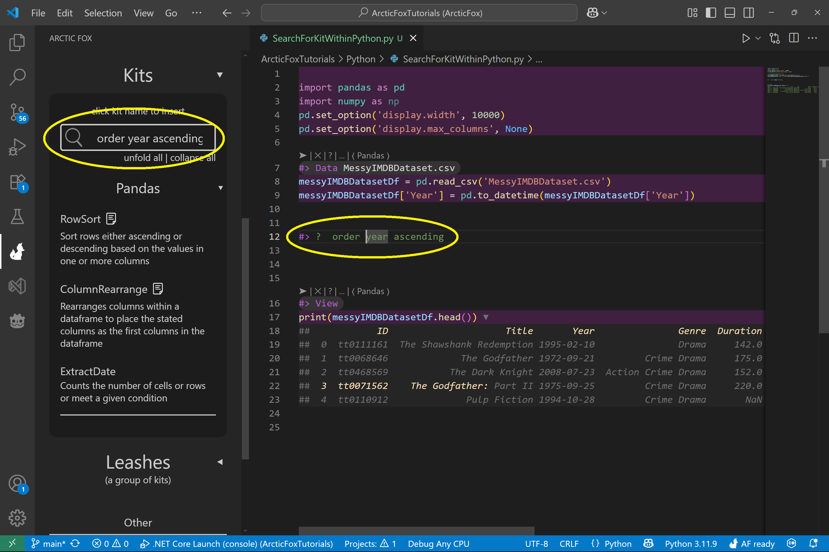Toggle the Secondary Side Bar visibility
This screenshot has height=552, width=829.
click(x=749, y=13)
